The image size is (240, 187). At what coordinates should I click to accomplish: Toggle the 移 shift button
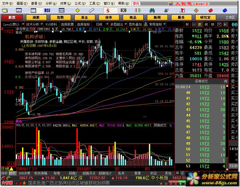click(213, 24)
